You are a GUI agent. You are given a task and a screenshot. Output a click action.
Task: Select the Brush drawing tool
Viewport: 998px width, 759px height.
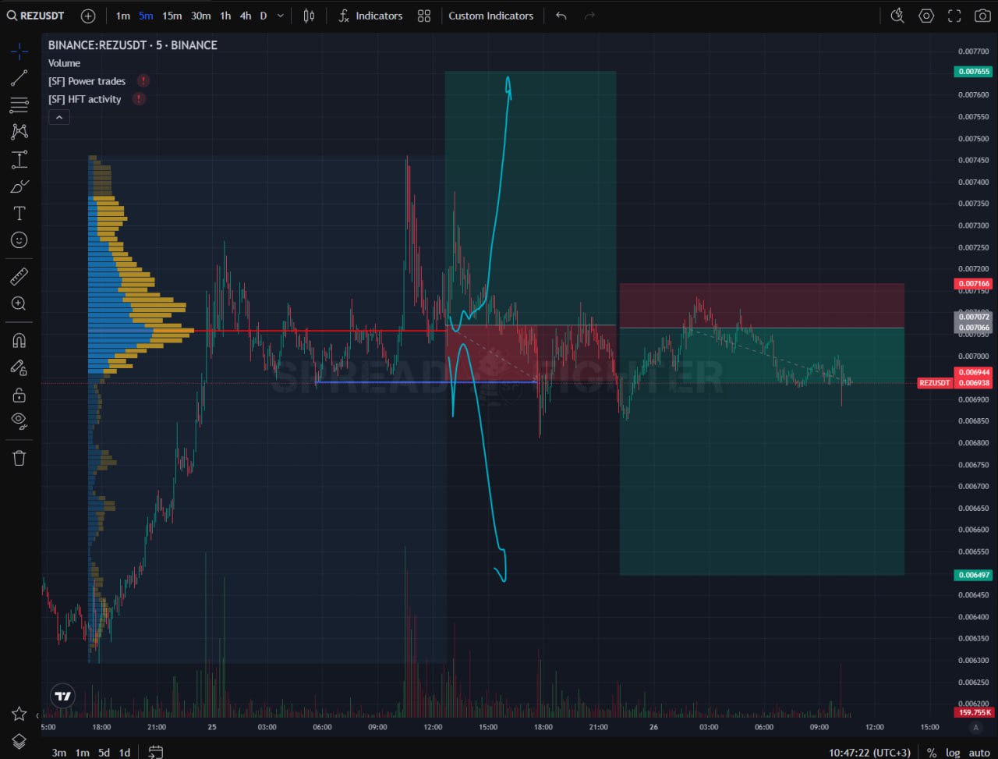point(19,186)
